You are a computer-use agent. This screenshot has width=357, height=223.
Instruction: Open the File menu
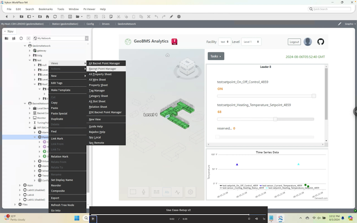point(9,9)
